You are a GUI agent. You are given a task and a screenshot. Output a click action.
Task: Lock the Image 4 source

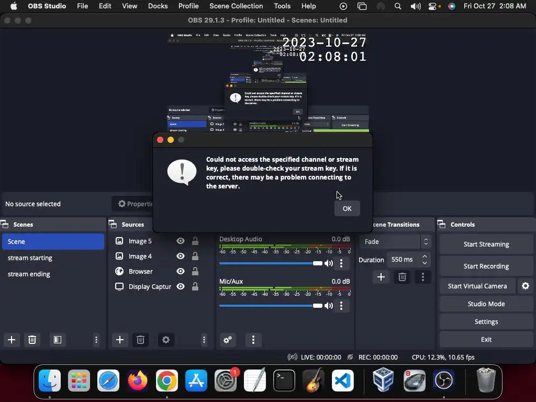pos(195,256)
